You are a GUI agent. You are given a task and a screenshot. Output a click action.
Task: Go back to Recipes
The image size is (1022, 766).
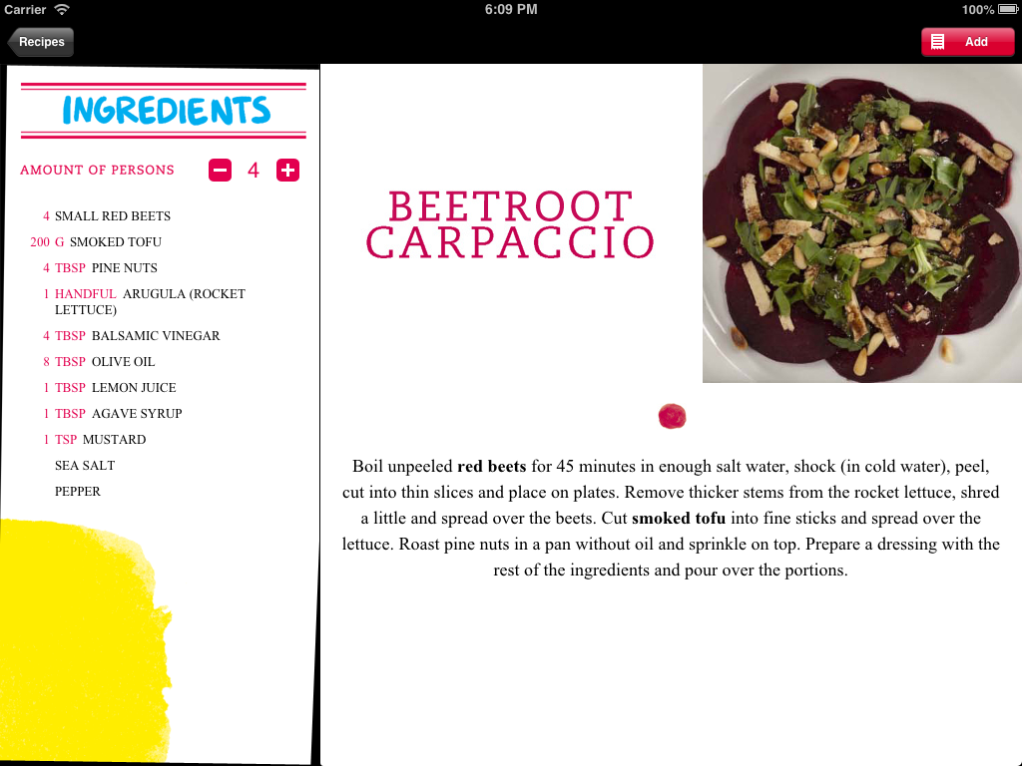(x=40, y=42)
